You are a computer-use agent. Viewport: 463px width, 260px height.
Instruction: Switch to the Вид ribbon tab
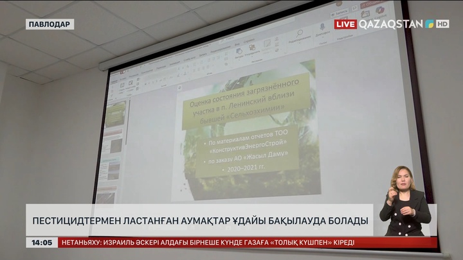pos(237,44)
